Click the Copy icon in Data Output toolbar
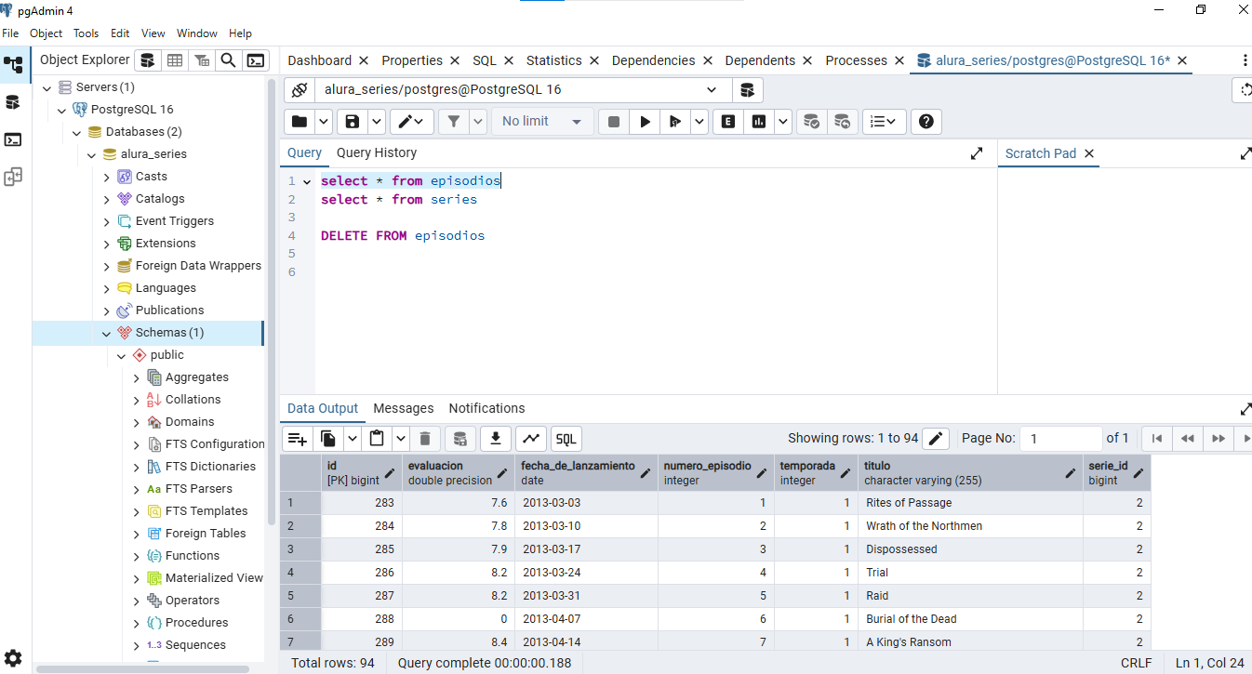Screen dimensions: 1252x674 [328, 439]
